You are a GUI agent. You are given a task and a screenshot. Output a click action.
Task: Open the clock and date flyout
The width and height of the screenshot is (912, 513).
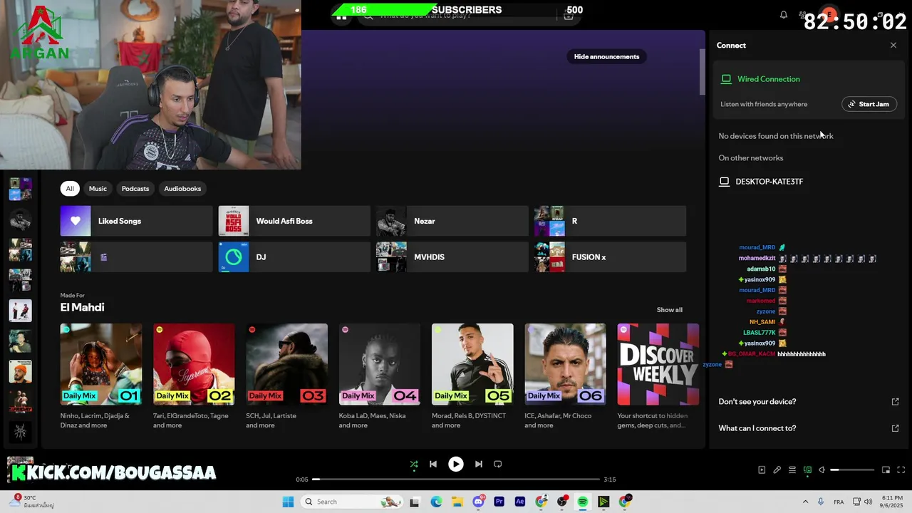(892, 502)
